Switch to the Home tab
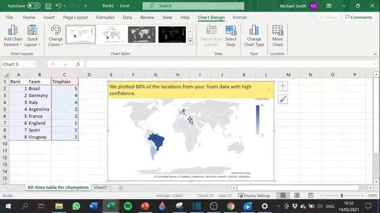 click(29, 17)
